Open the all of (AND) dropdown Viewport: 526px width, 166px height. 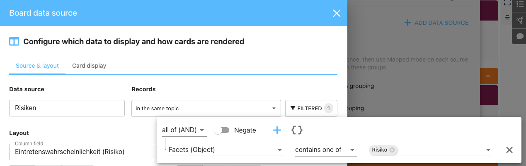184,130
